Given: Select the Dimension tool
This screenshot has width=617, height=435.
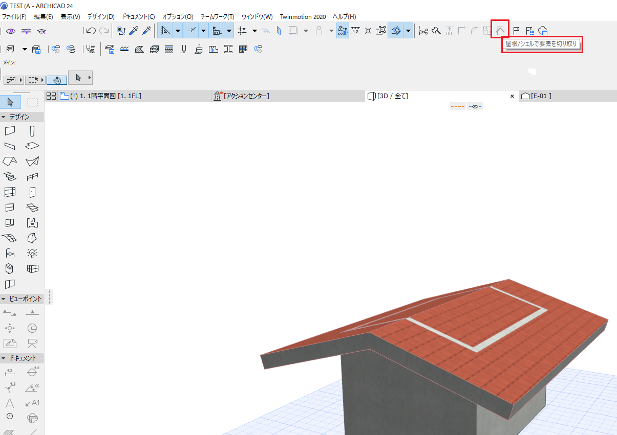Looking at the screenshot, I should tap(10, 373).
